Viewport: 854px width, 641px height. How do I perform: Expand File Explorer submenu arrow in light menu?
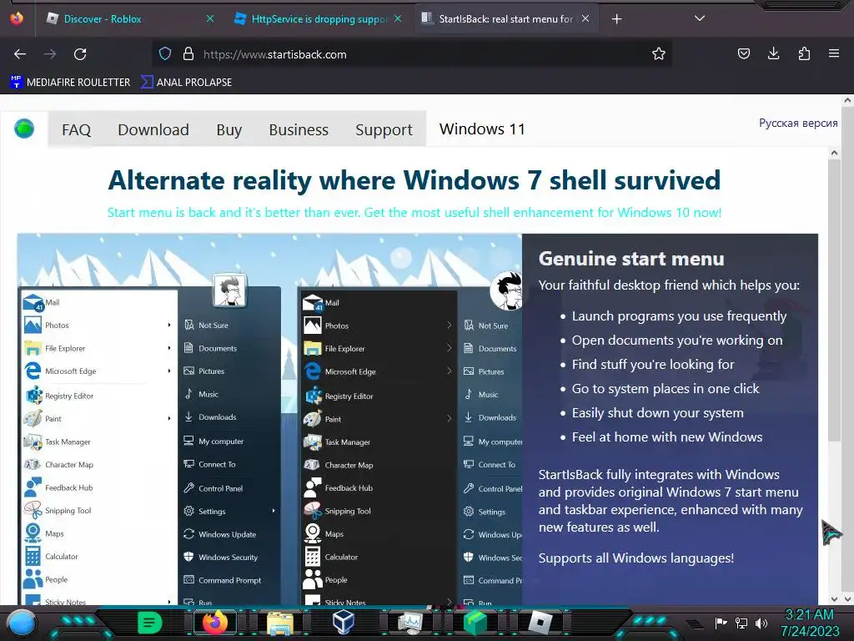[x=169, y=348]
